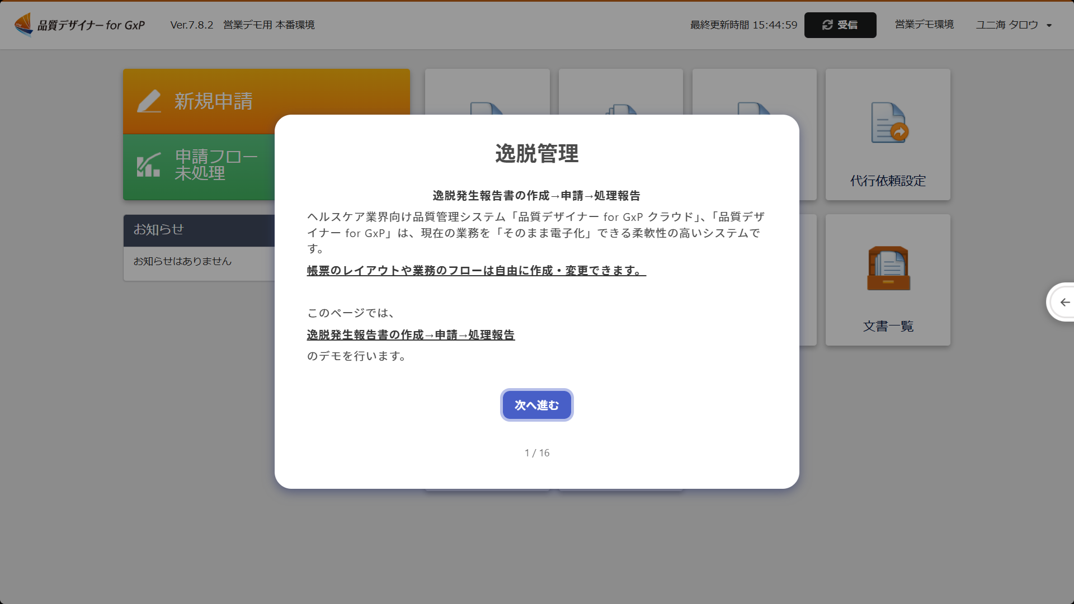Click the 1 / 16 page indicator

click(536, 453)
